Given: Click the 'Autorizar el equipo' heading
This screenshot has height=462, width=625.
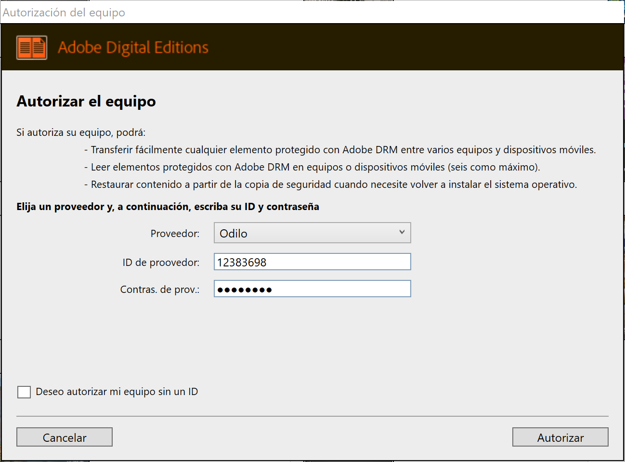Looking at the screenshot, I should (x=86, y=101).
